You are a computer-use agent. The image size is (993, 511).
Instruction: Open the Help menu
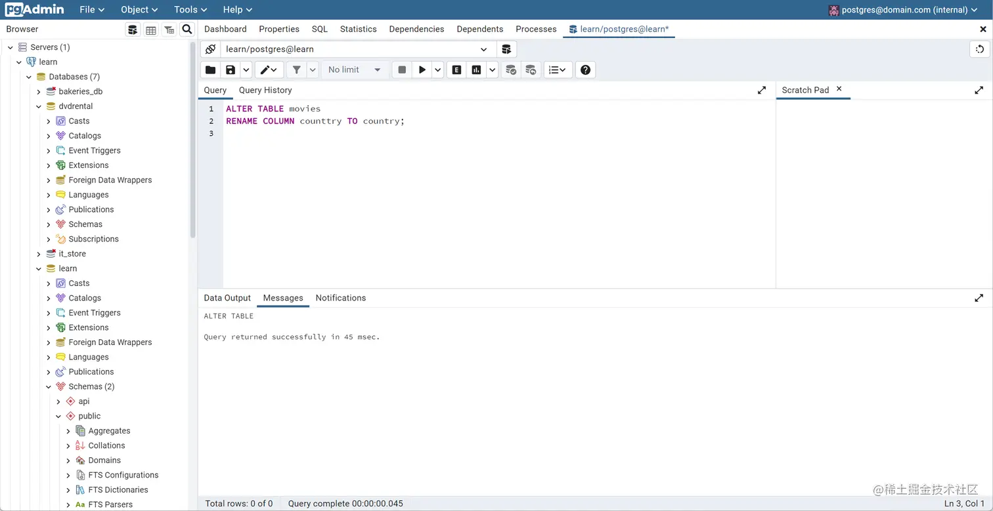[237, 9]
